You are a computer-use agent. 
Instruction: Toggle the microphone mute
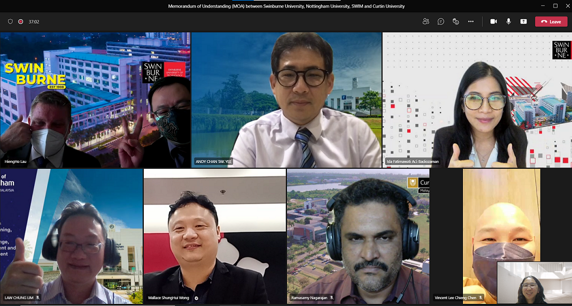click(x=508, y=21)
